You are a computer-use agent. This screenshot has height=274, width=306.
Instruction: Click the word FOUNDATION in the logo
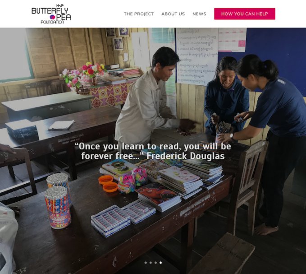click(52, 22)
